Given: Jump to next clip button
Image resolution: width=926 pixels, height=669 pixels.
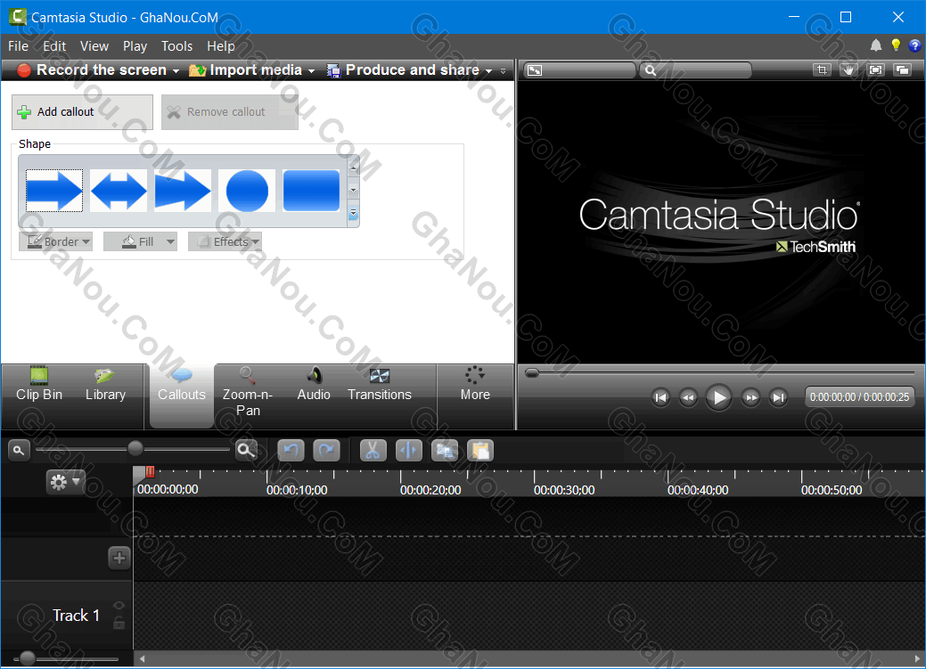Looking at the screenshot, I should click(x=778, y=397).
